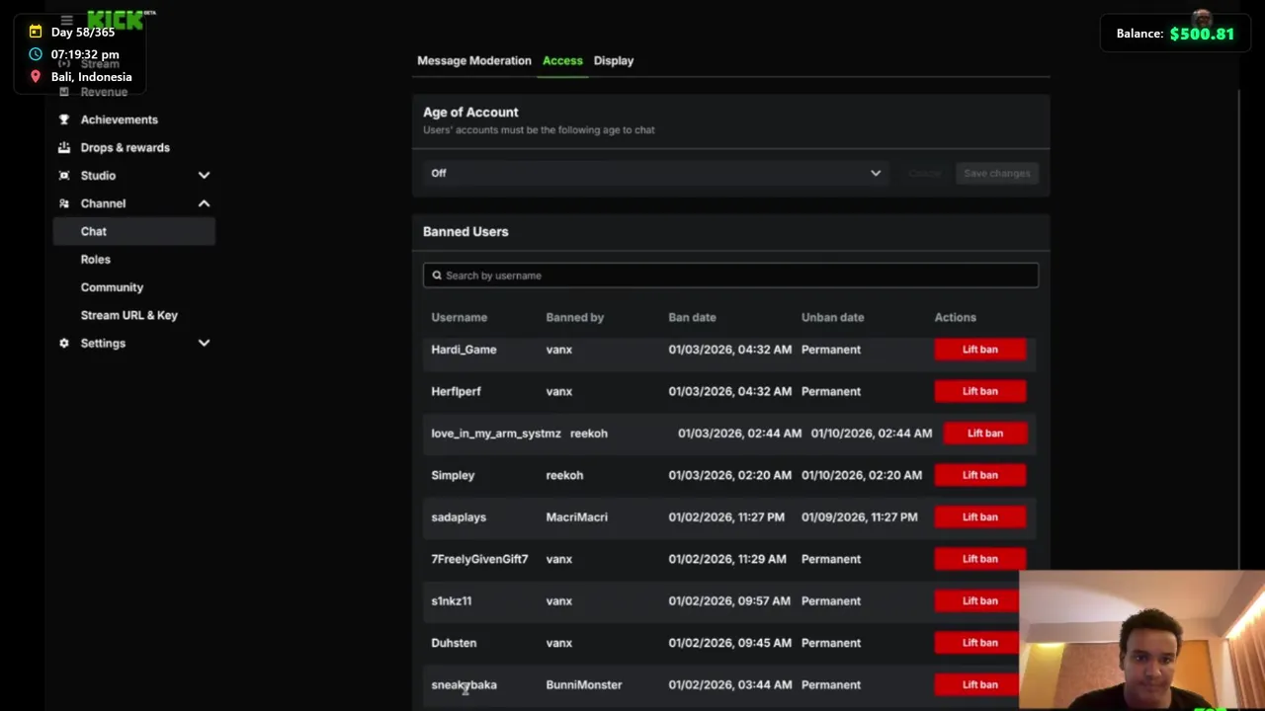Expand the Settings section chevron
The width and height of the screenshot is (1265, 711).
coord(204,343)
